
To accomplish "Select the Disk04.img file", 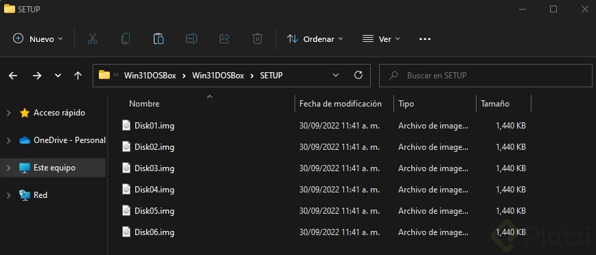I will (x=154, y=190).
